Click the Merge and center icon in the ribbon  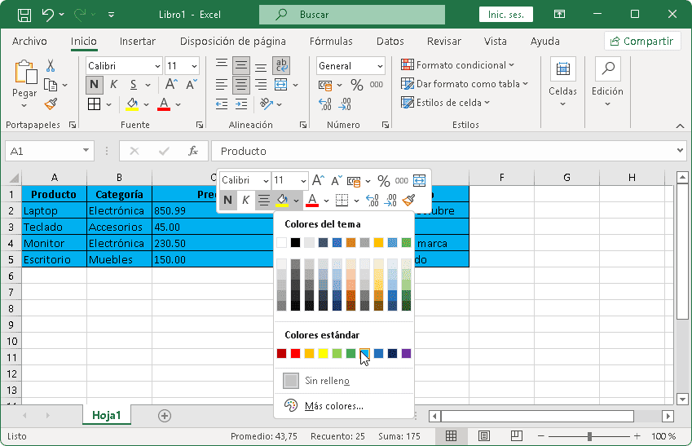point(281,85)
